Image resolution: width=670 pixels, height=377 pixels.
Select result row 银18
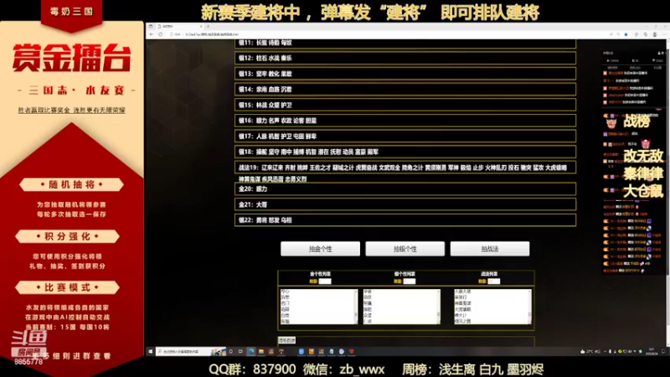tap(405, 152)
